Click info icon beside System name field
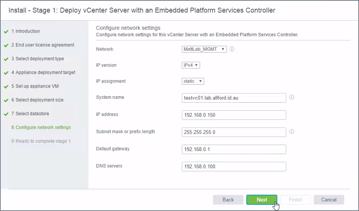The width and height of the screenshot is (359, 211). click(x=292, y=97)
